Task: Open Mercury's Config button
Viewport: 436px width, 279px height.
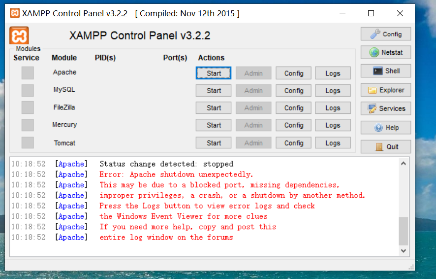Action: point(293,125)
